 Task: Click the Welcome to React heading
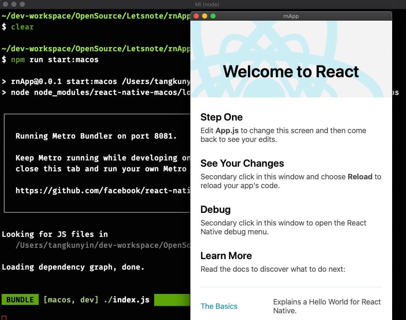click(291, 71)
